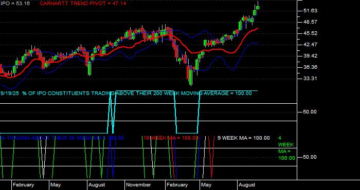Select the 48.57 price axis value
The height and width of the screenshot is (190, 360).
point(310,22)
